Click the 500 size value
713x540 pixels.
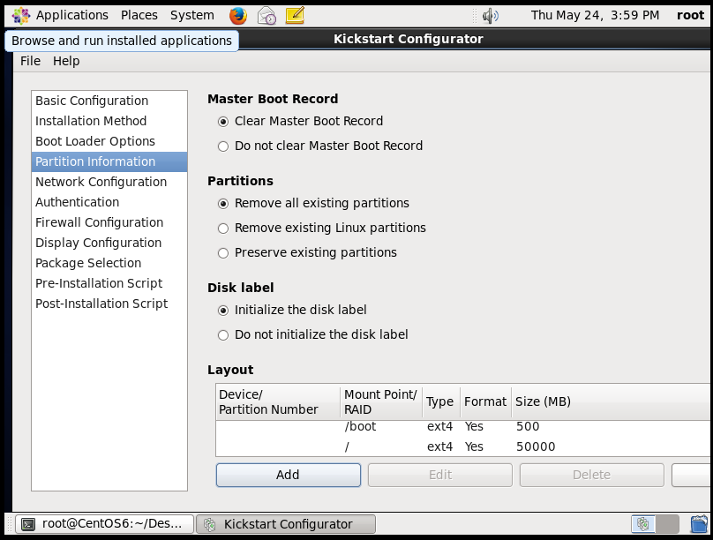pyautogui.click(x=528, y=426)
